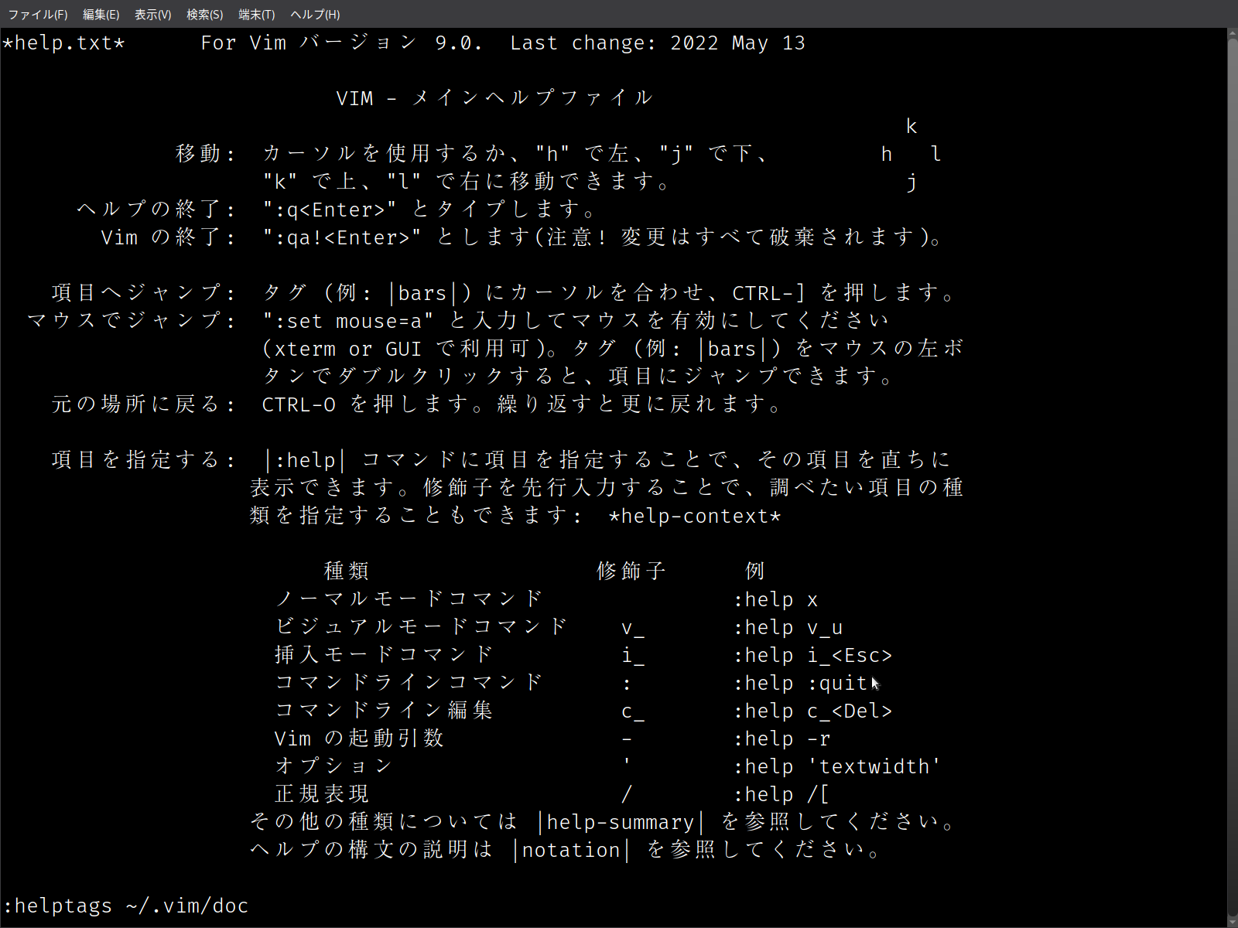Click the vertical scrollbar on the right edge
Screen dimensions: 1238x928
pyautogui.click(x=1232, y=478)
